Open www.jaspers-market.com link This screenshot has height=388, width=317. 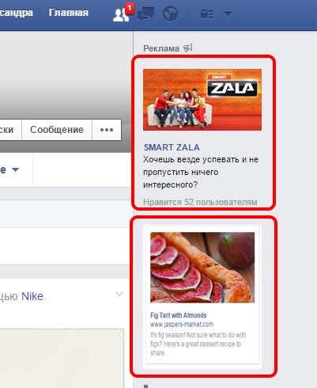point(182,324)
